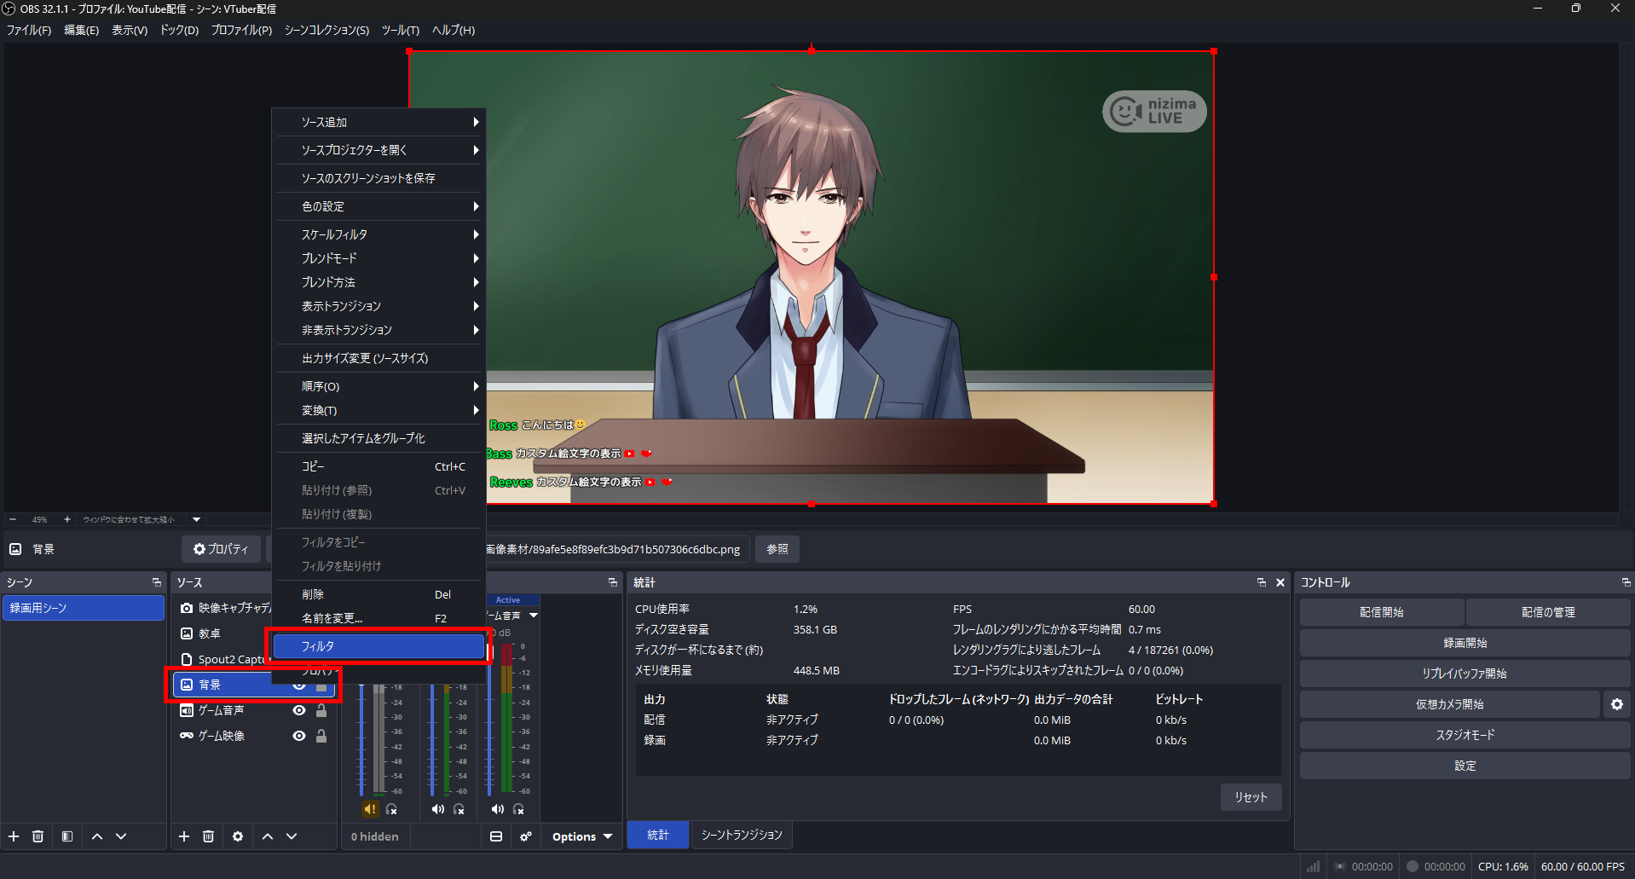The image size is (1635, 879).
Task: Start the 仮想カメラ開始 virtual camera
Action: click(1449, 704)
